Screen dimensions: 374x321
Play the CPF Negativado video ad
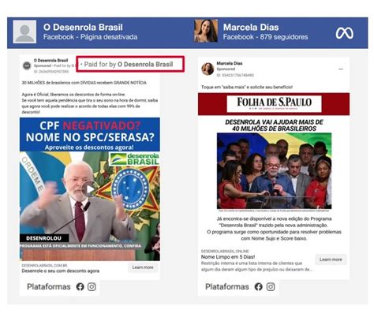90,189
